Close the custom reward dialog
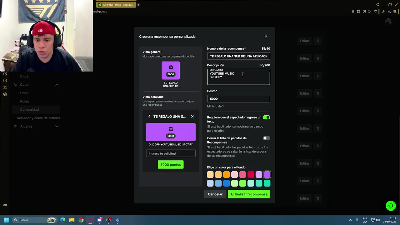400x225 pixels. click(x=266, y=37)
